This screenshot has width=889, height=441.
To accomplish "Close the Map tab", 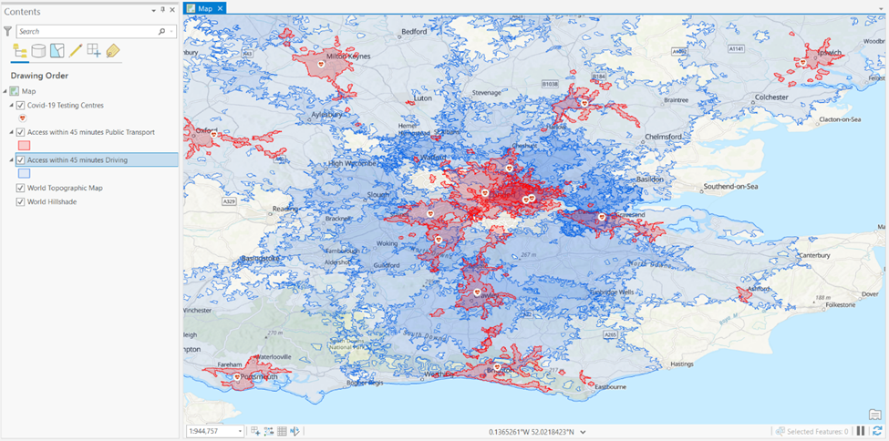I will tap(220, 8).
